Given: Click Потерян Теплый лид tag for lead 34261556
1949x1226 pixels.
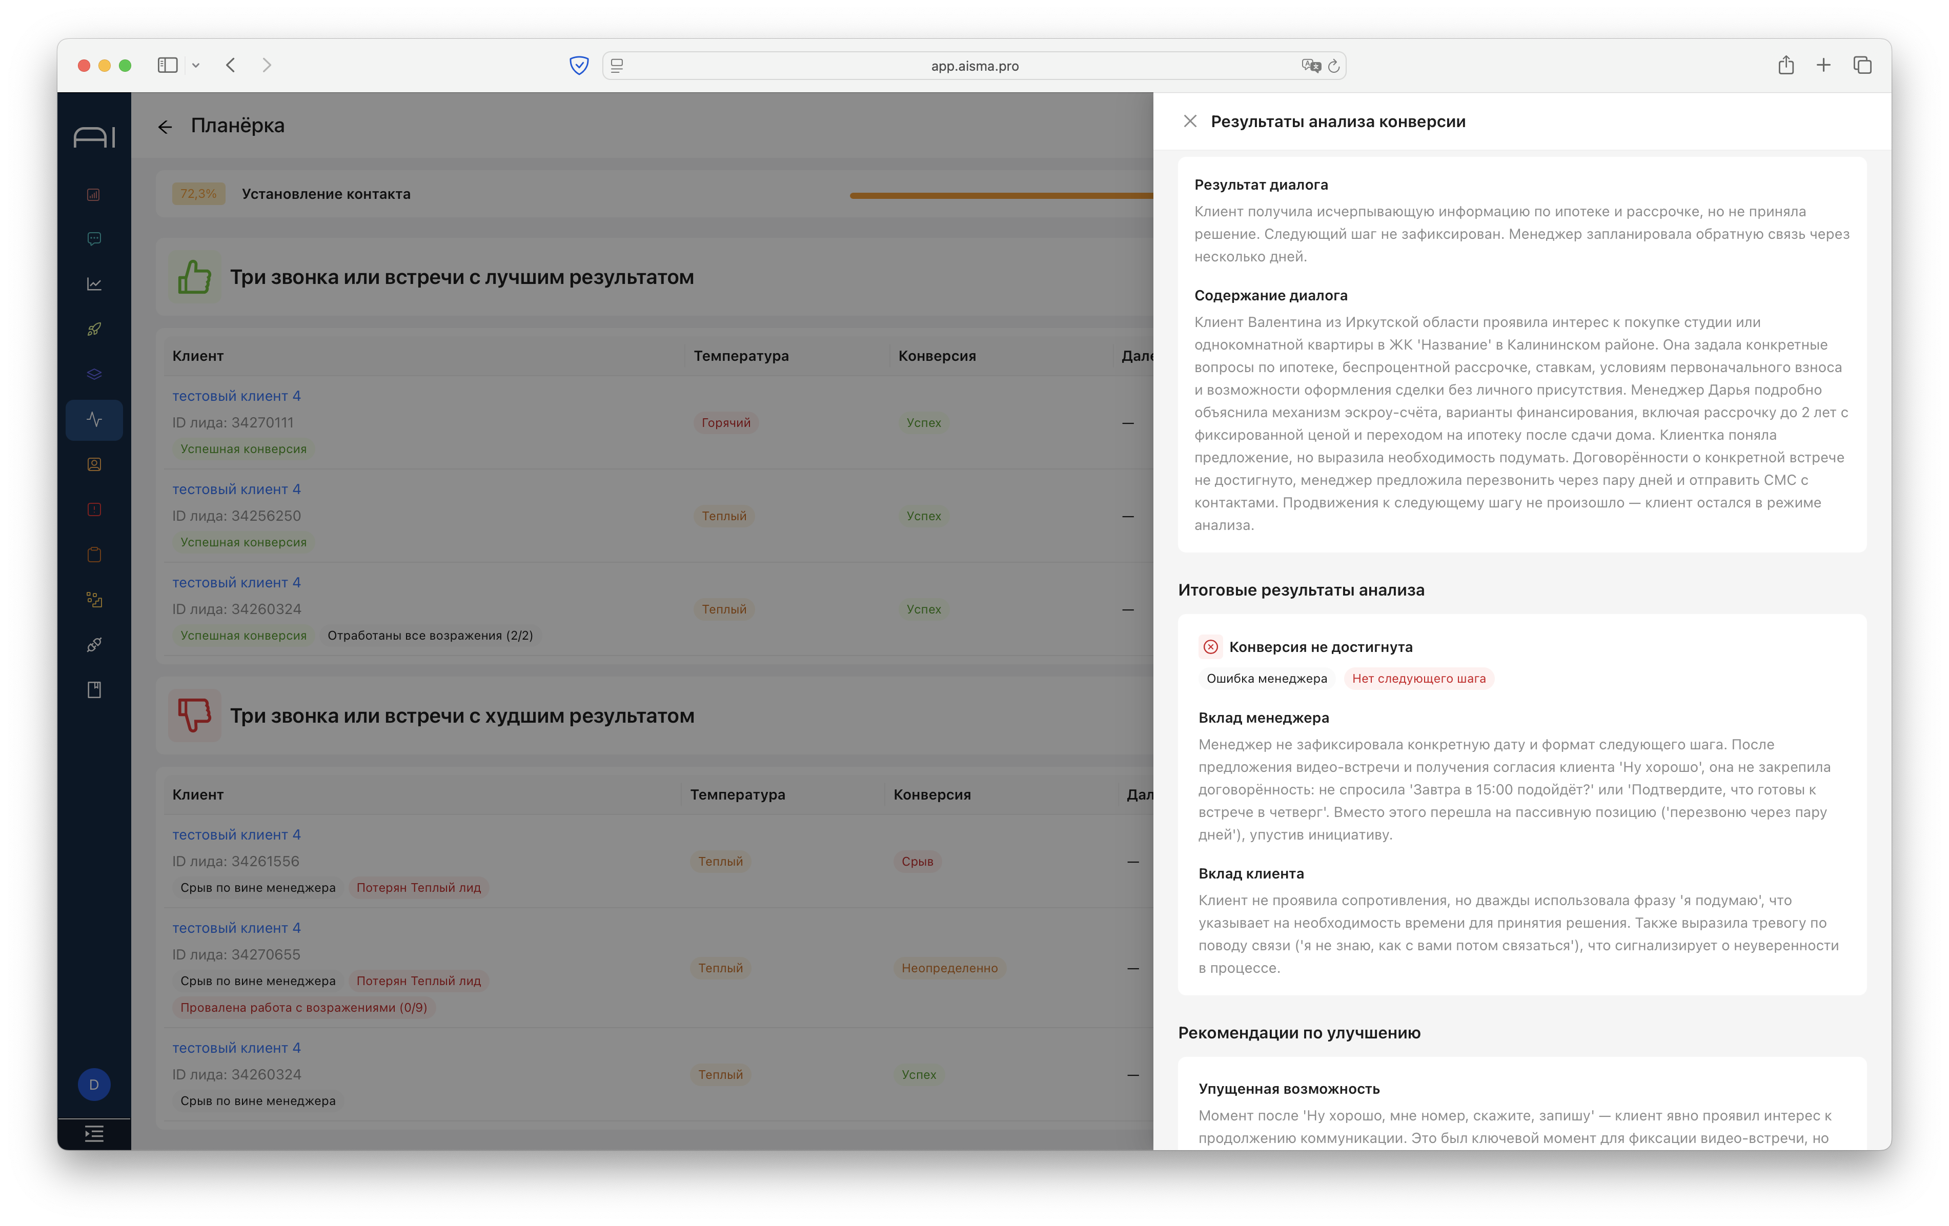Looking at the screenshot, I should tap(418, 887).
